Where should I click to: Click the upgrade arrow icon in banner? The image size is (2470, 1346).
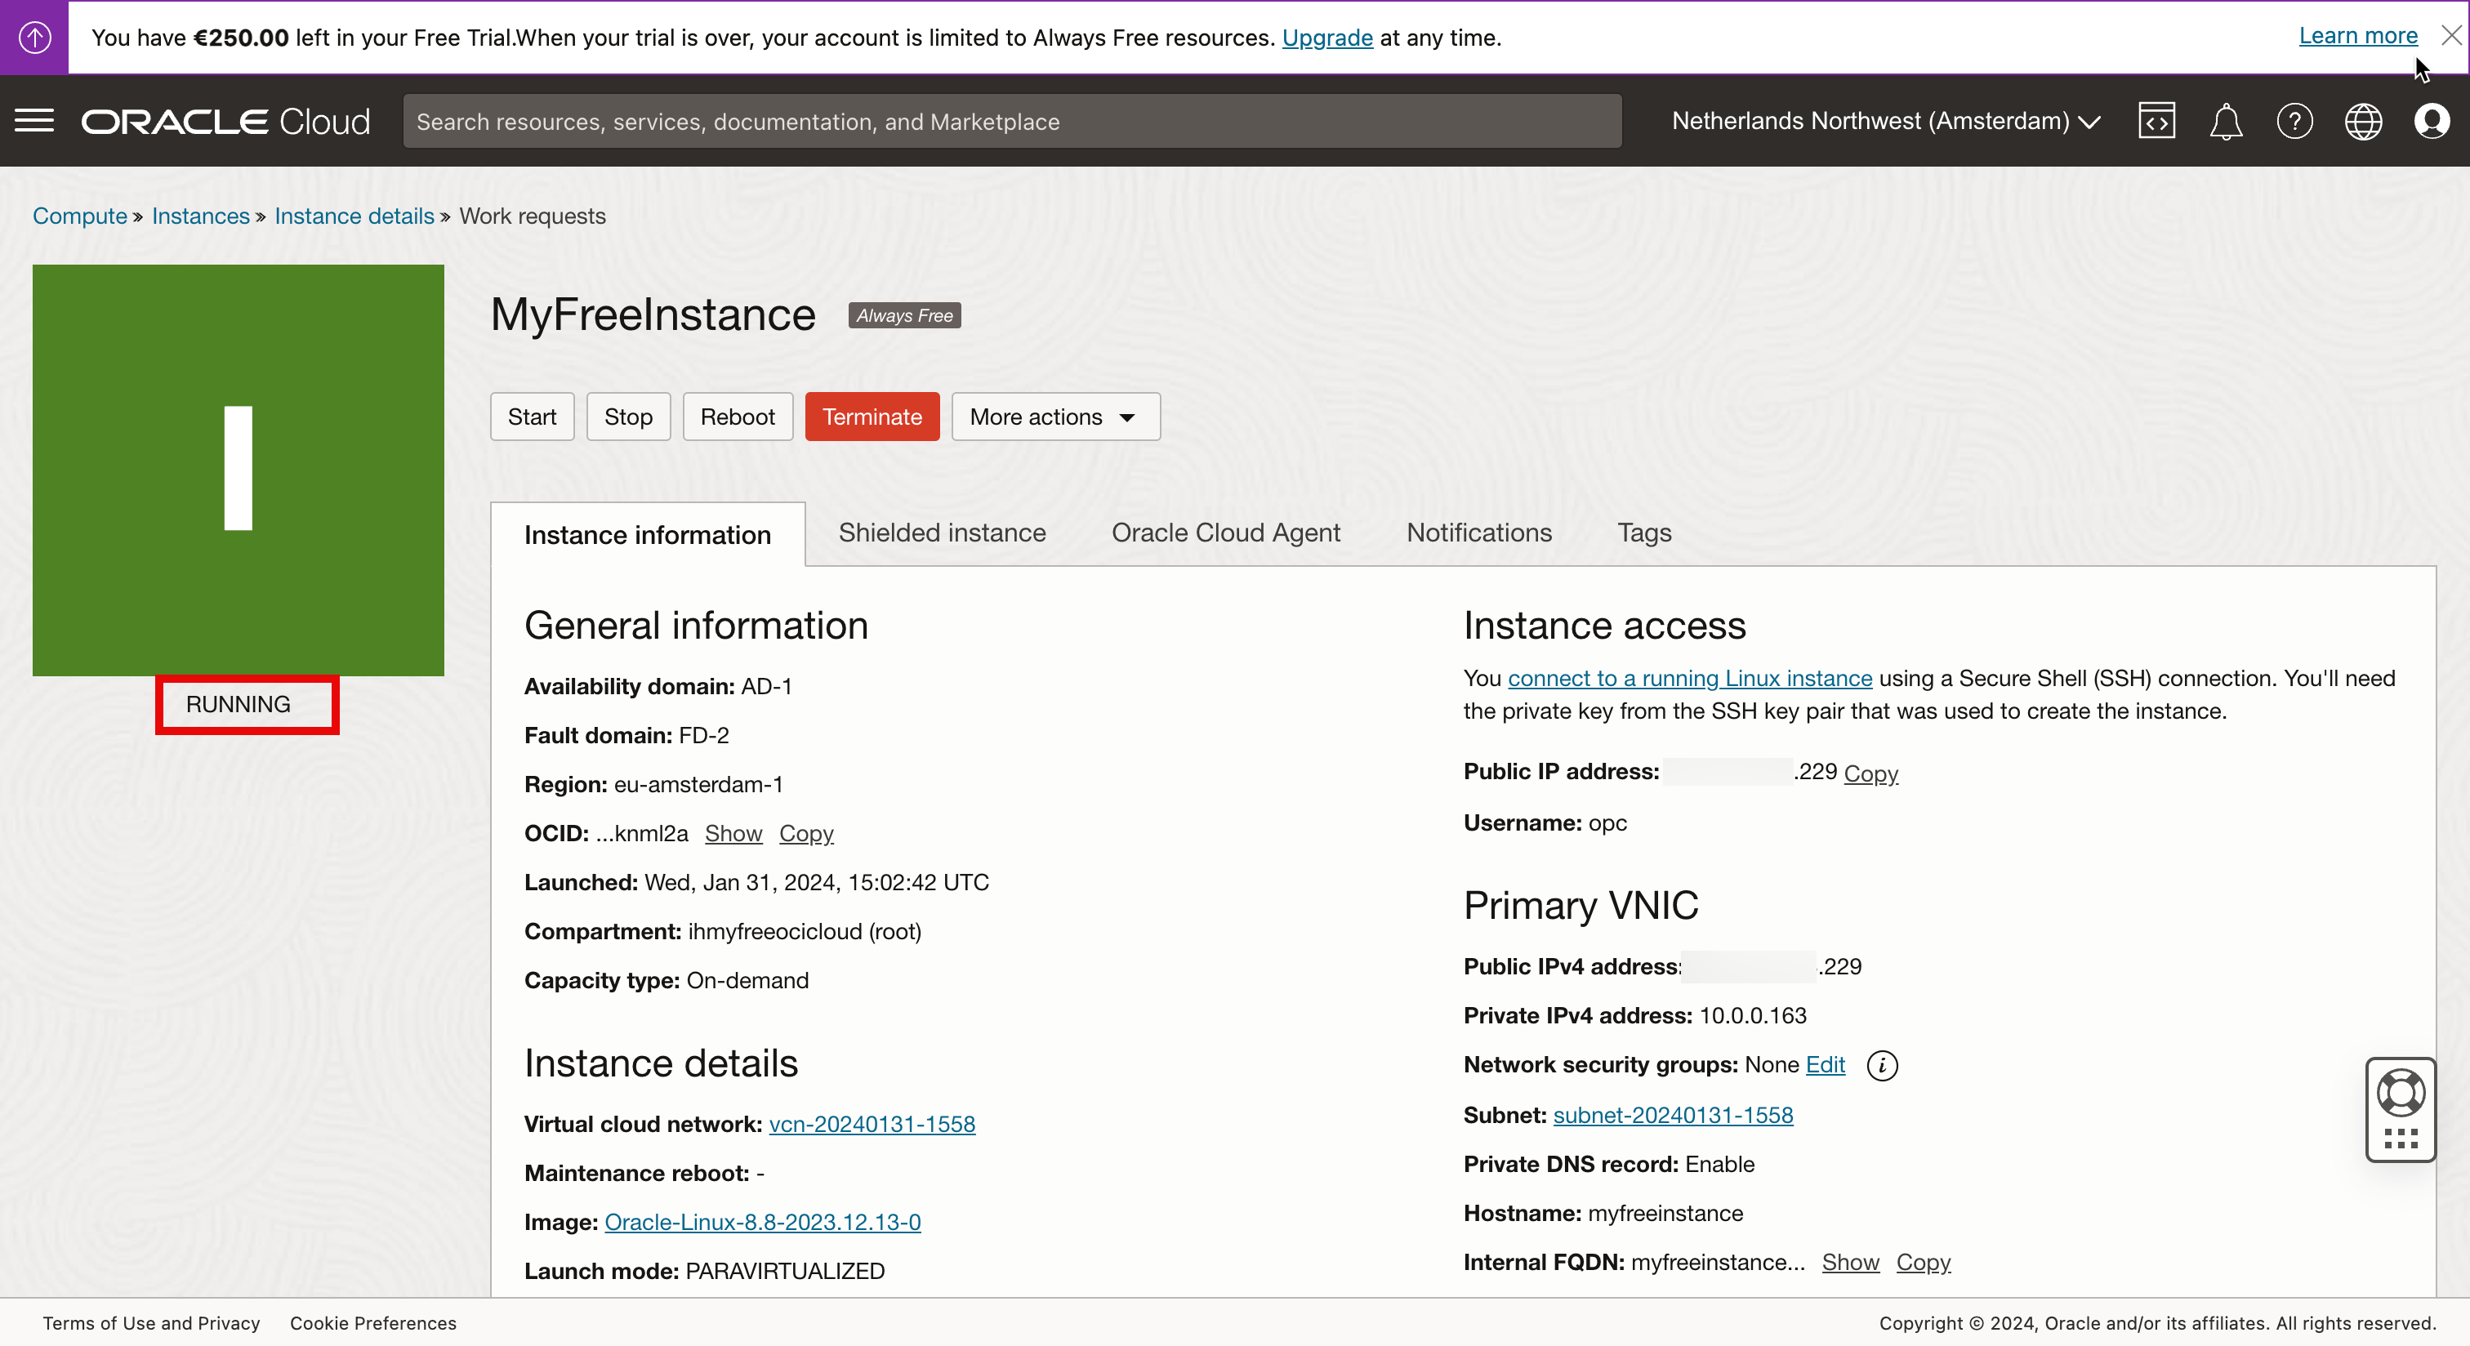34,38
